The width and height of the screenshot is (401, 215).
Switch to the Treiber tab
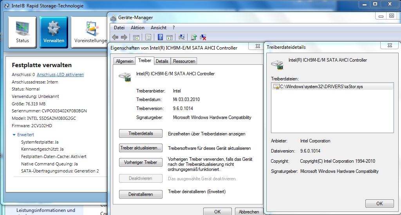click(x=145, y=60)
